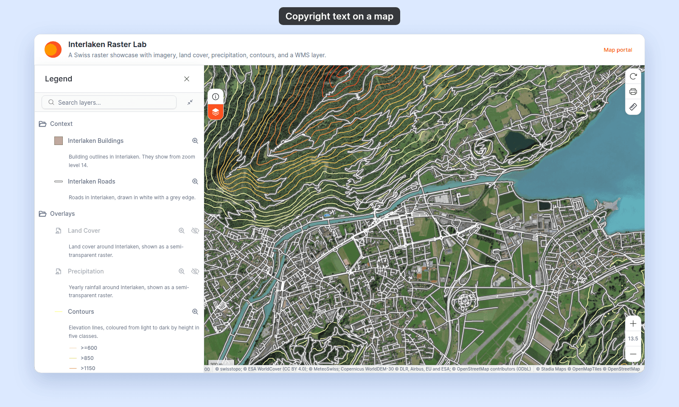
Task: Select the Interlaken Buildings layer name
Action: pos(96,141)
